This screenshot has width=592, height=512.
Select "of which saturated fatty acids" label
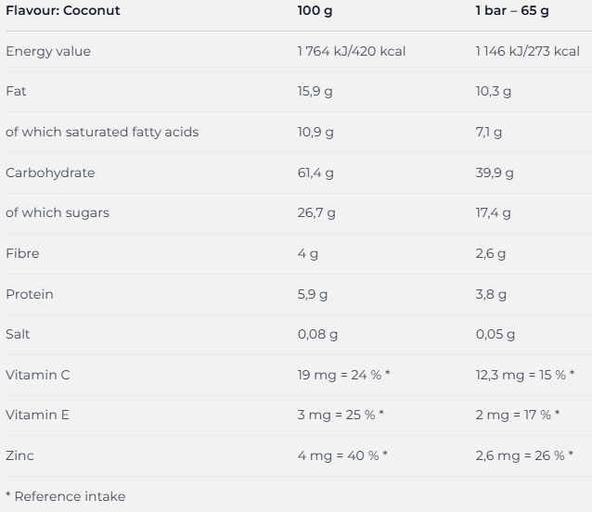[x=102, y=132]
